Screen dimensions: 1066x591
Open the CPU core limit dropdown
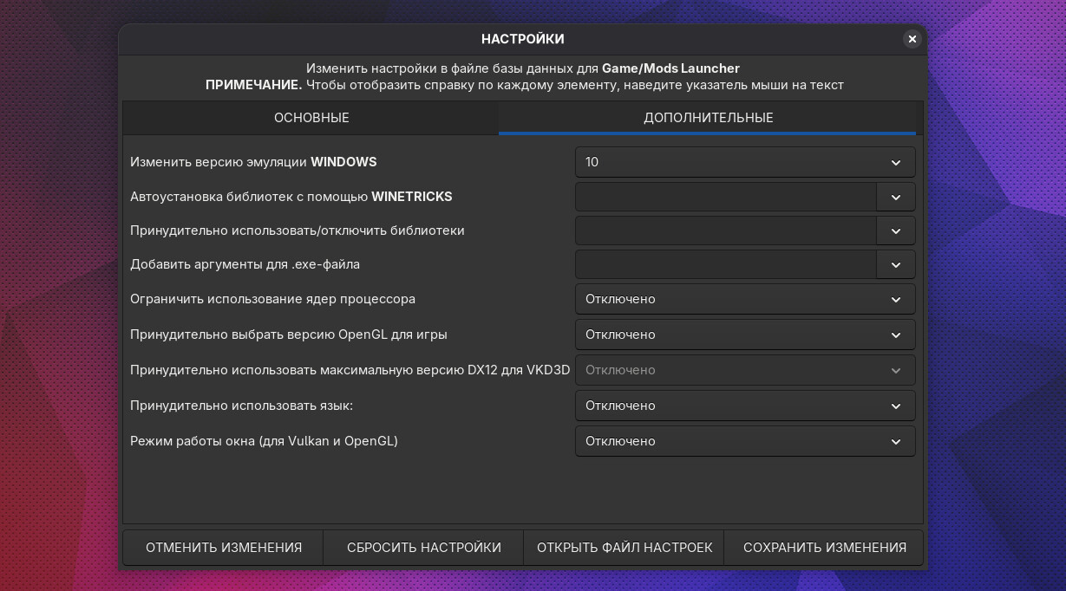tap(744, 299)
